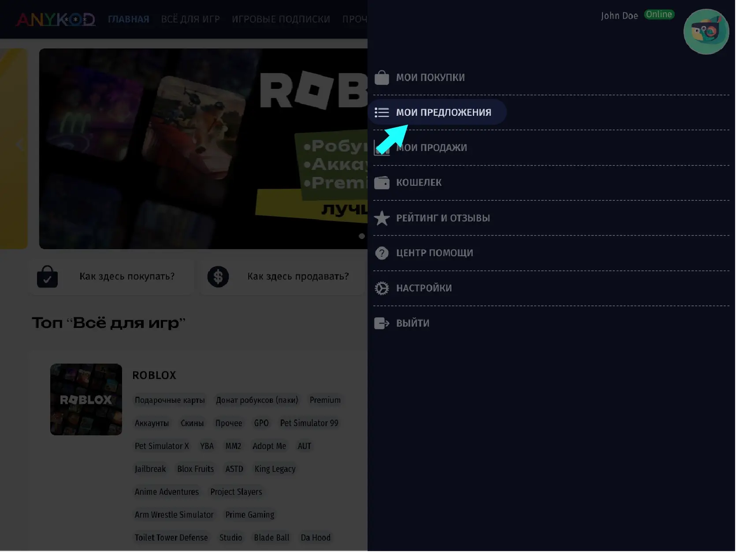The image size is (736, 552).
Task: Click the dollar coin icon for selling guide
Action: pyautogui.click(x=218, y=277)
